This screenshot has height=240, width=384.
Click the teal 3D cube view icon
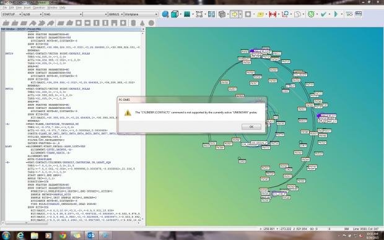point(175,14)
